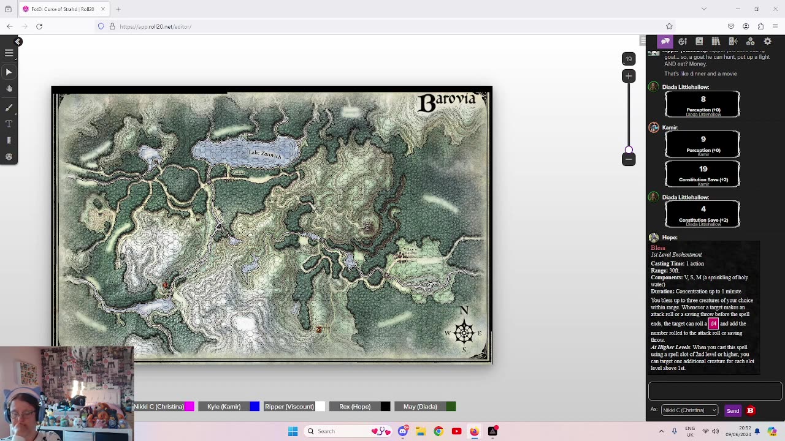Click Diada's Perception roll of 8
Image resolution: width=785 pixels, height=441 pixels.
point(703,104)
